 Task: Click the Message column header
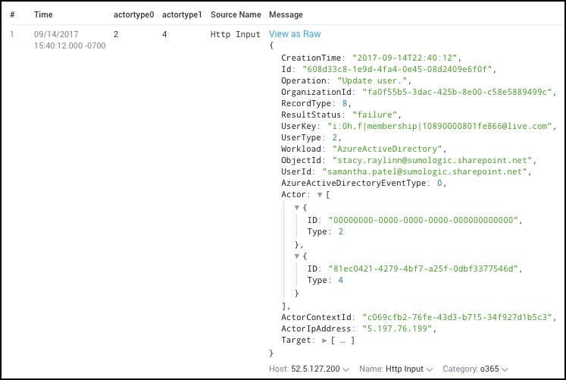tap(286, 14)
